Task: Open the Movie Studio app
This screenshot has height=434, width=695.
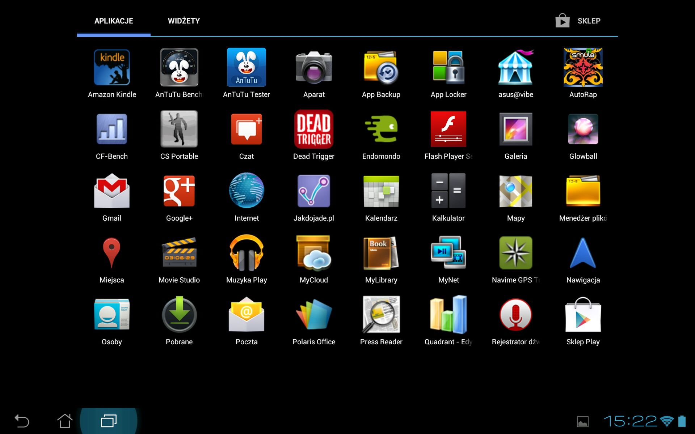Action: (179, 253)
